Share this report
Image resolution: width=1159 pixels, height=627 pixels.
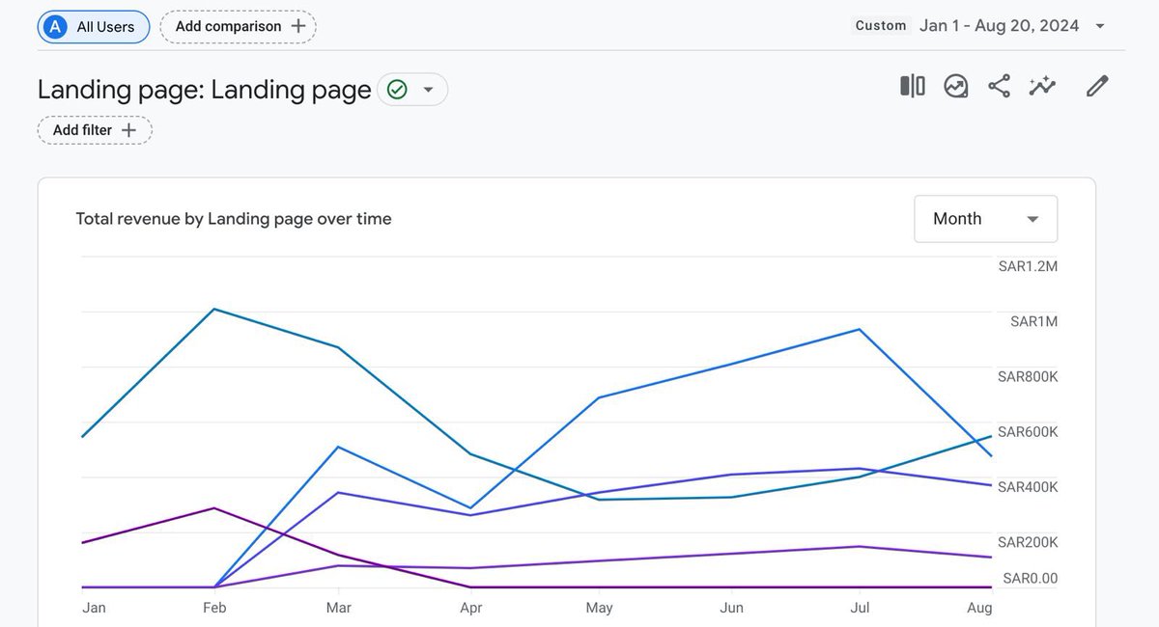point(1000,86)
